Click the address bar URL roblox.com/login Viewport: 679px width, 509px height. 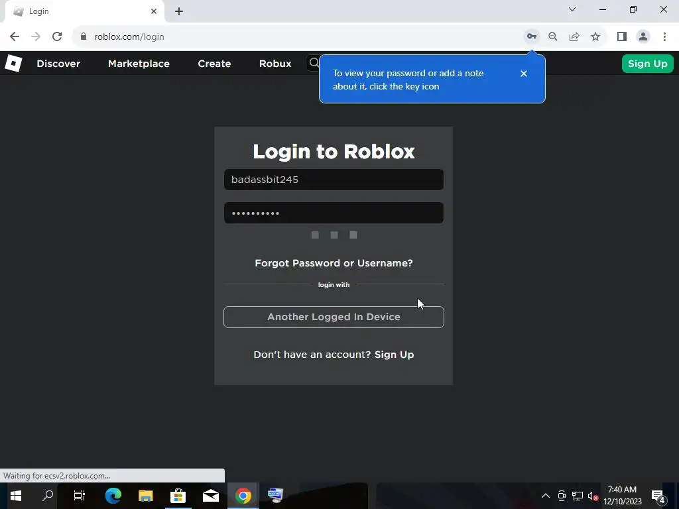click(129, 37)
